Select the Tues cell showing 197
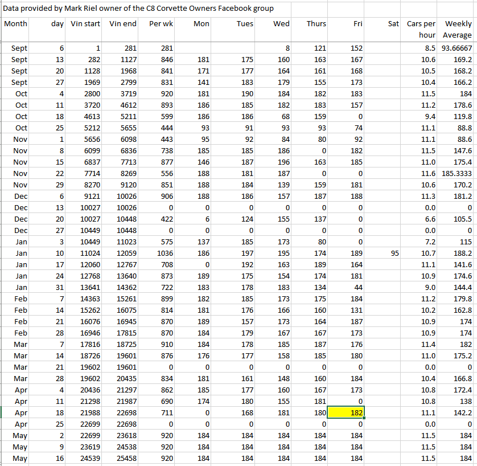This screenshot has width=477, height=466. coord(235,253)
